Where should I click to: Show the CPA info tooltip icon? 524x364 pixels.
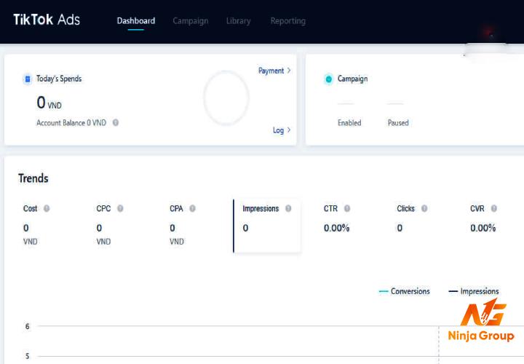point(192,208)
